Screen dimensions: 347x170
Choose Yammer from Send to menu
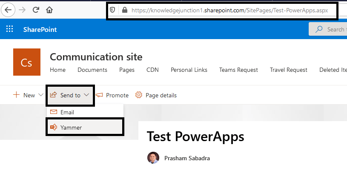(85, 127)
